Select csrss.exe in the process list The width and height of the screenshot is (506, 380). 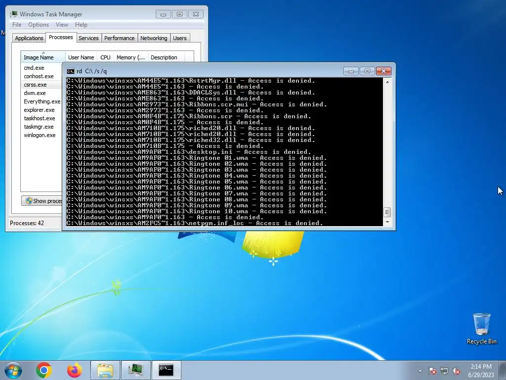click(x=35, y=85)
